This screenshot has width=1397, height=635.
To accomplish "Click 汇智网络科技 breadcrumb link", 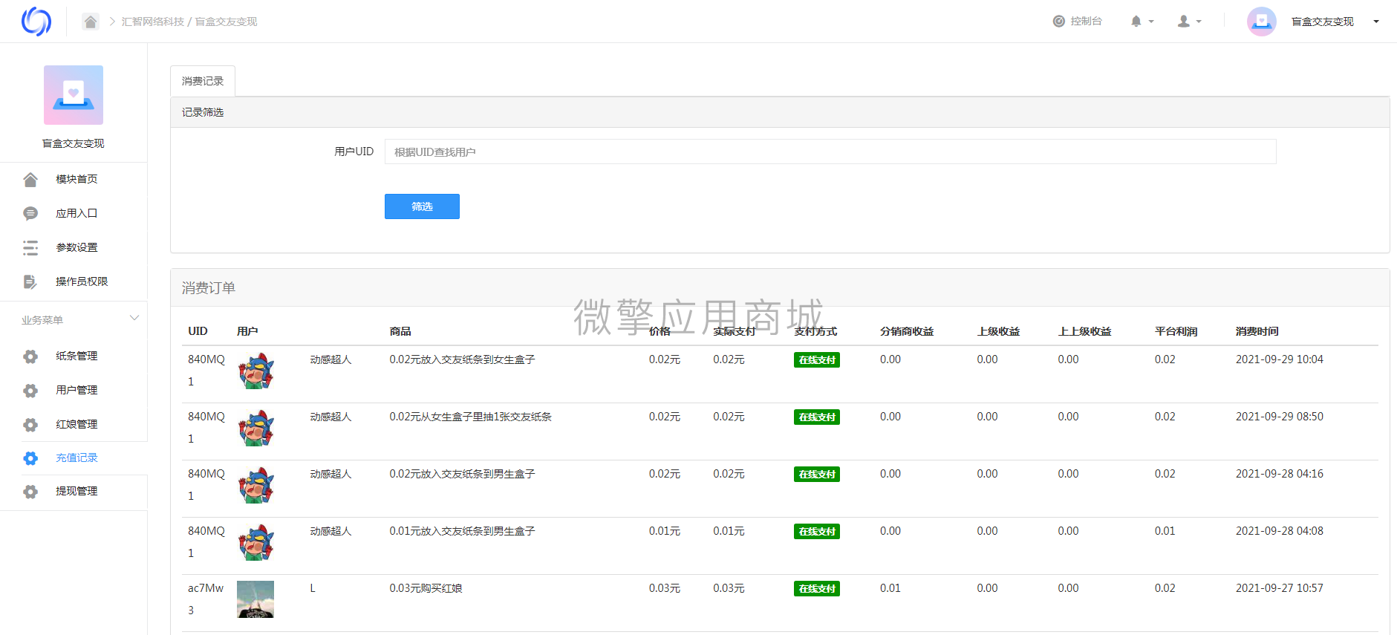I will (153, 22).
